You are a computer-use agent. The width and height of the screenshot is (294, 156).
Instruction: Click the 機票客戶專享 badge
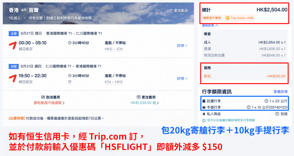tap(212, 18)
